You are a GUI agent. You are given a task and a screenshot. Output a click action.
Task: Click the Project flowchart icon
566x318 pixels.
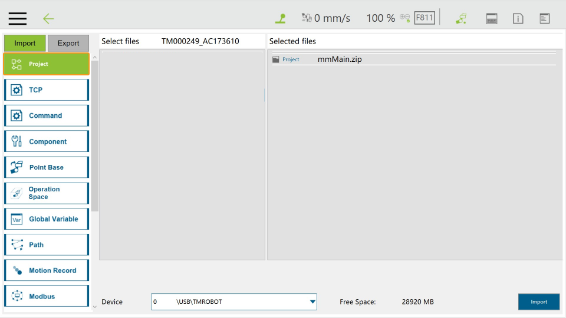tap(17, 64)
